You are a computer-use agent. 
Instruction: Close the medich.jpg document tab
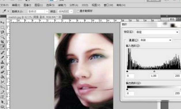click(x=60, y=17)
